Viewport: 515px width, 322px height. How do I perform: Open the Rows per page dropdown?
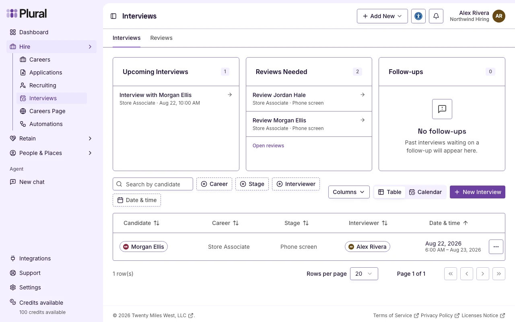pos(364,274)
